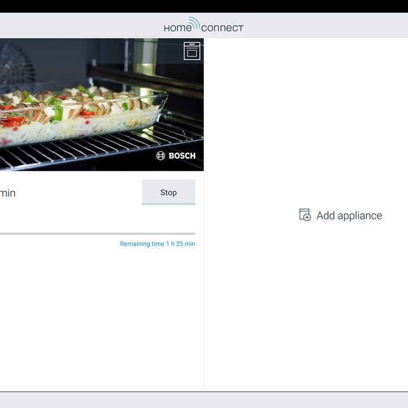Image resolution: width=408 pixels, height=408 pixels.
Task: Click Remaining time 1 h 25 min
Action: [x=158, y=244]
